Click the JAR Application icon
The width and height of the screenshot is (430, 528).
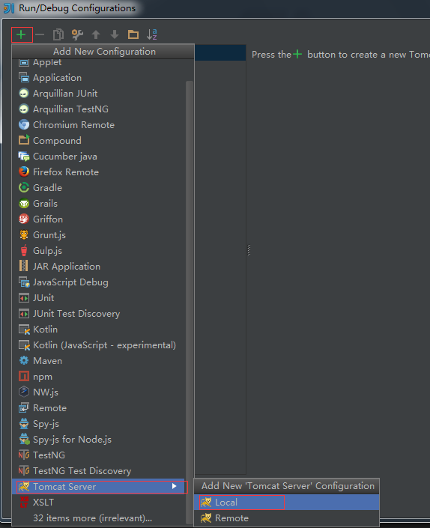23,267
